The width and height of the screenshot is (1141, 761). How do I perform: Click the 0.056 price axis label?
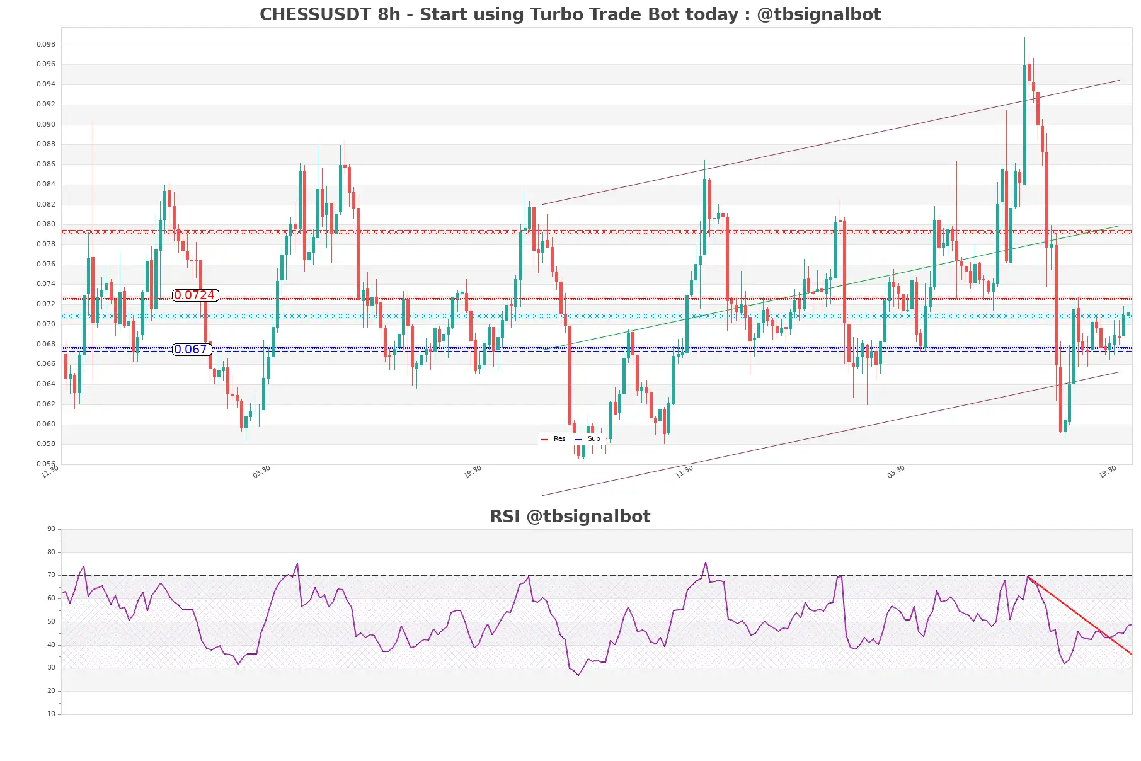(x=46, y=464)
